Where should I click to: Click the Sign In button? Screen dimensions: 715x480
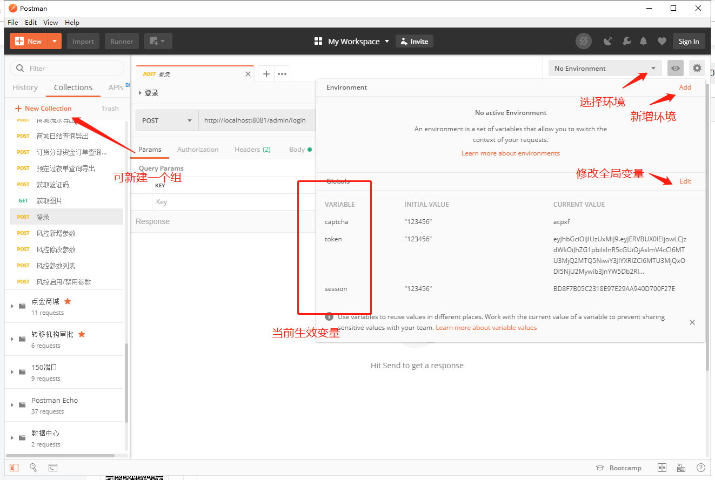coord(689,40)
